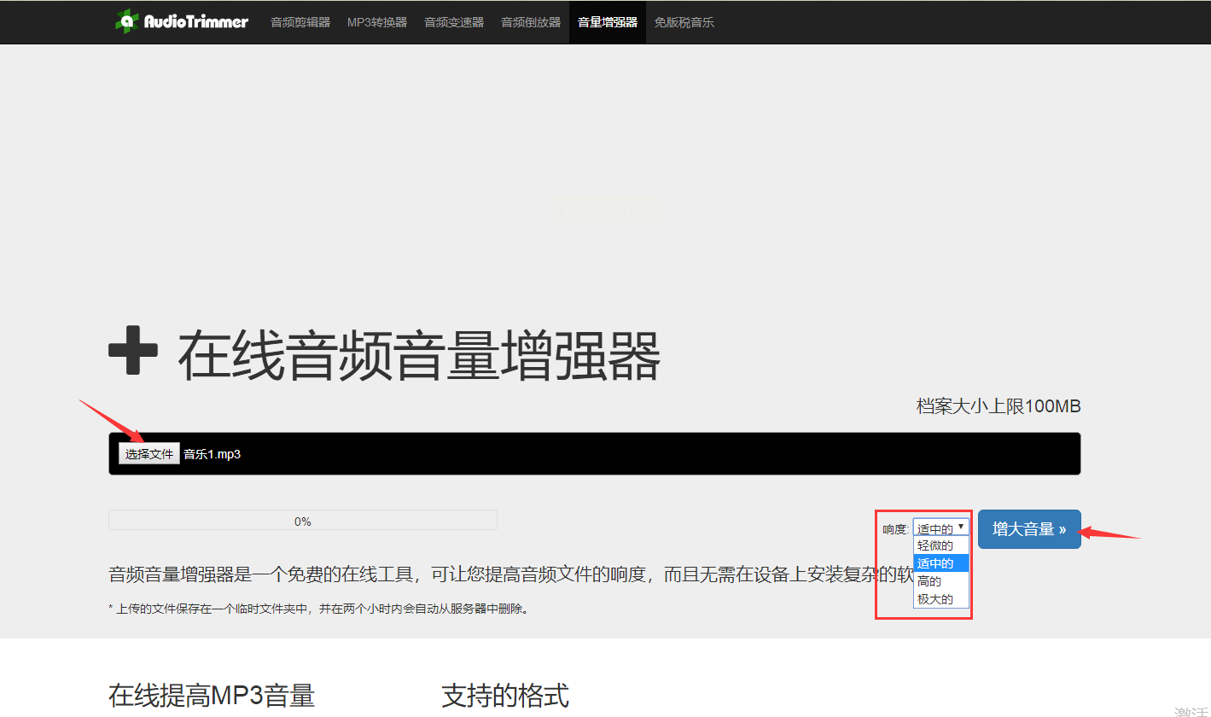Open the 免版税音乐 nav link
Image resolution: width=1211 pixels, height=717 pixels.
click(684, 22)
